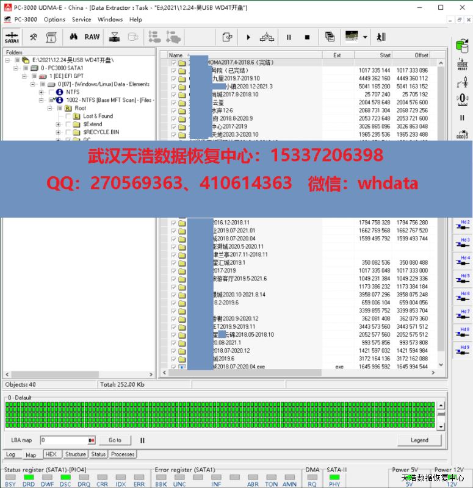The image size is (473, 488).
Task: Click the pause icon in top toolbar
Action: [x=289, y=37]
